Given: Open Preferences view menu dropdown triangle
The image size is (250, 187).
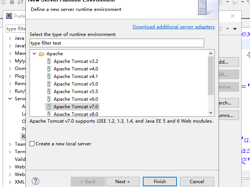Looking at the screenshot, I should (x=235, y=29).
